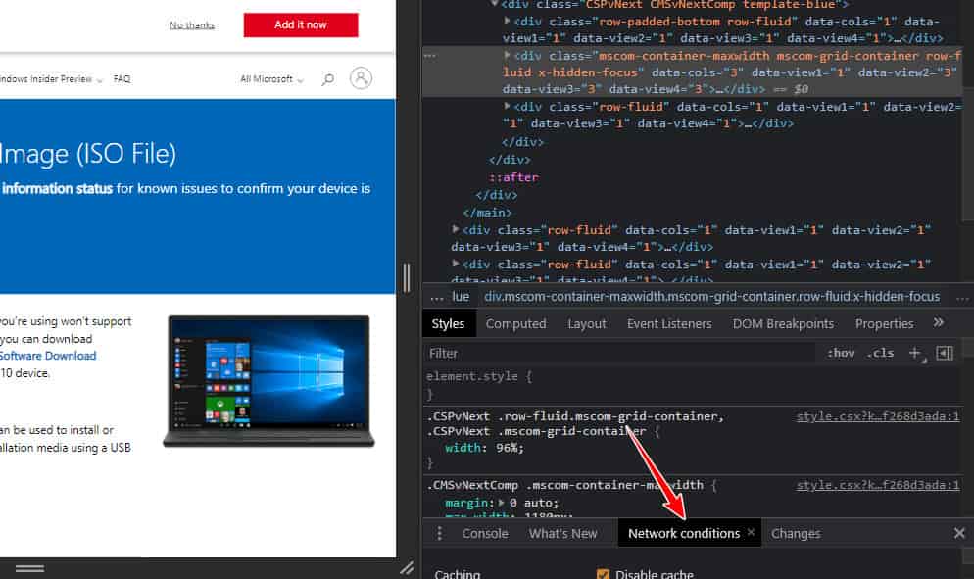
Task: Select the ::after pseudo-element node
Action: [513, 177]
